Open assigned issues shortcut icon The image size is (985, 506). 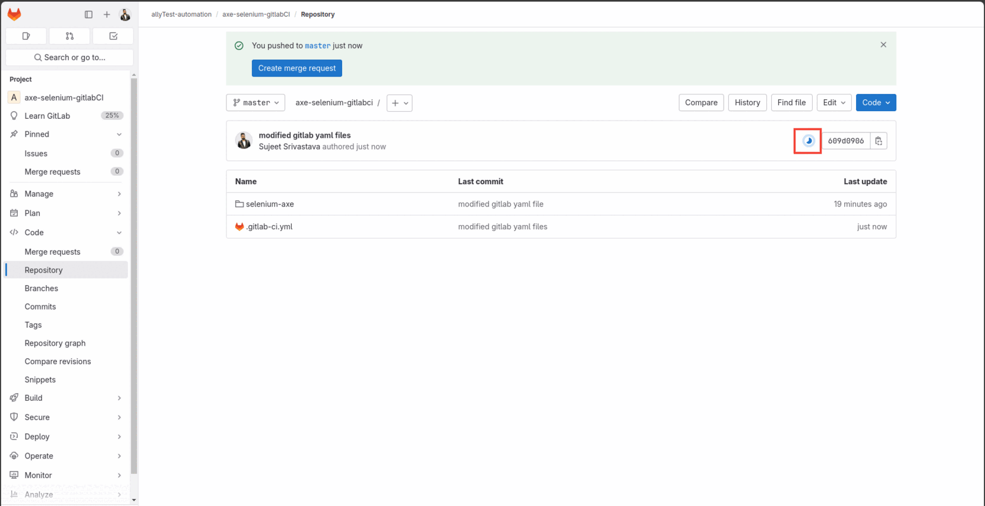(x=26, y=36)
